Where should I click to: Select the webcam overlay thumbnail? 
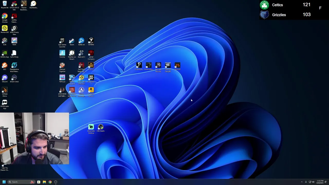coord(34,138)
